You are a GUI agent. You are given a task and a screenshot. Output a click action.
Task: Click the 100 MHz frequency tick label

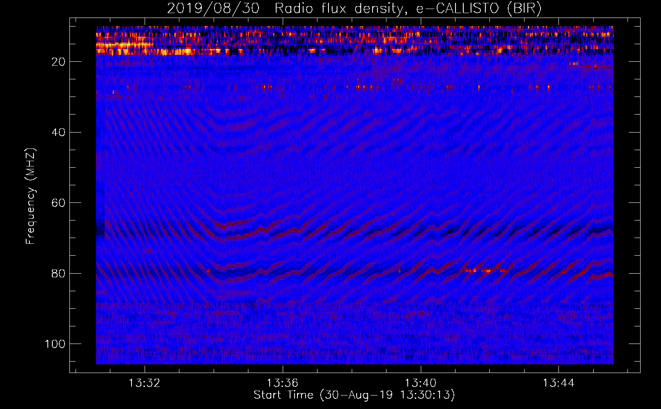[55, 344]
